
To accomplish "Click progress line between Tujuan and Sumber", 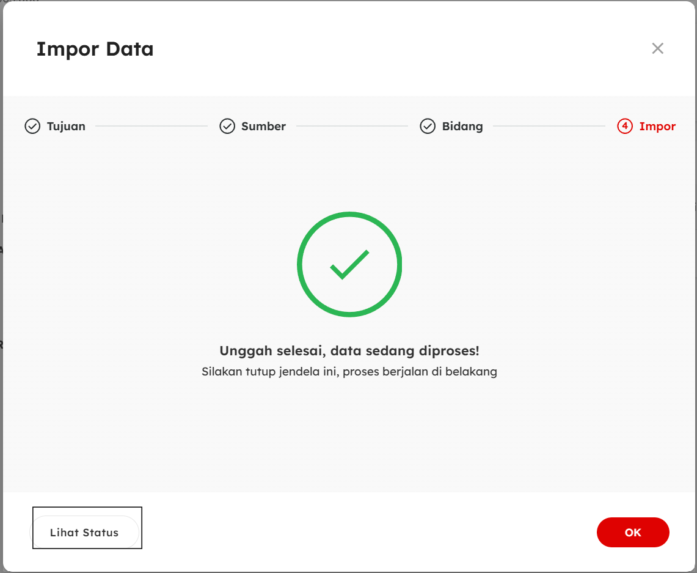I will click(x=151, y=127).
